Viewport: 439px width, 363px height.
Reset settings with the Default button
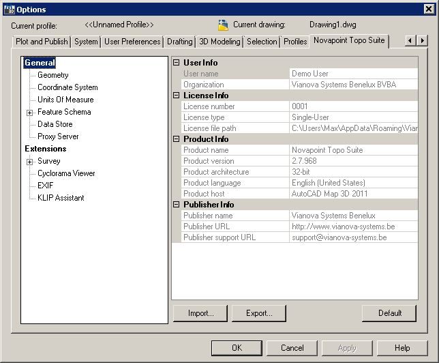(x=389, y=313)
